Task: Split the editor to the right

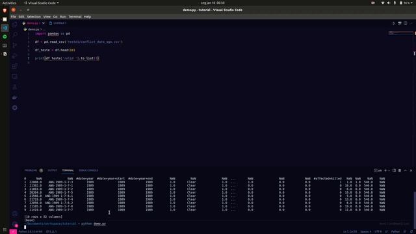Action: [406, 23]
